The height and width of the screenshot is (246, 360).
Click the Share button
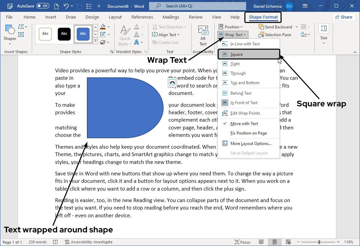[344, 17]
